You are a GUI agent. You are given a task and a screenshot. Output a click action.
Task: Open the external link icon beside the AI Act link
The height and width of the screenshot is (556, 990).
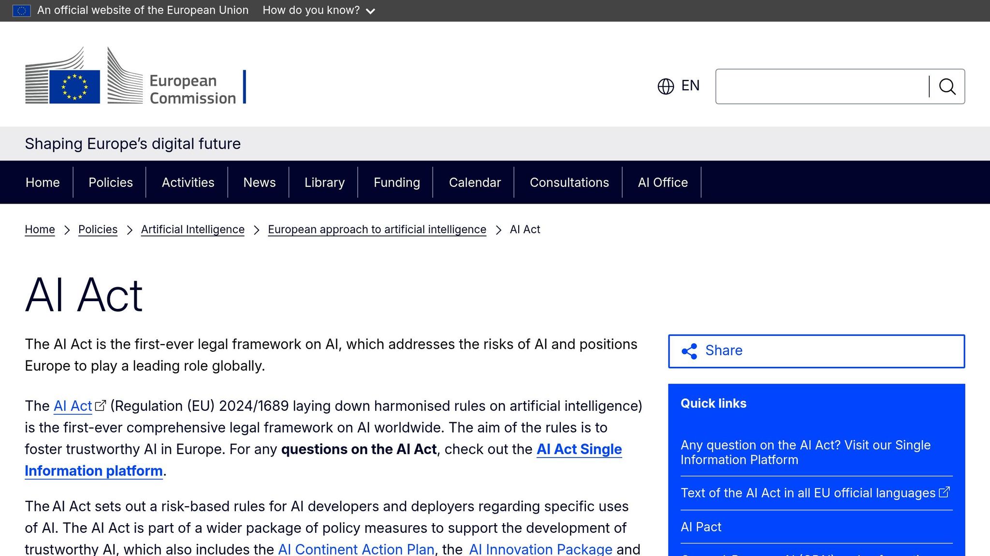click(x=100, y=405)
